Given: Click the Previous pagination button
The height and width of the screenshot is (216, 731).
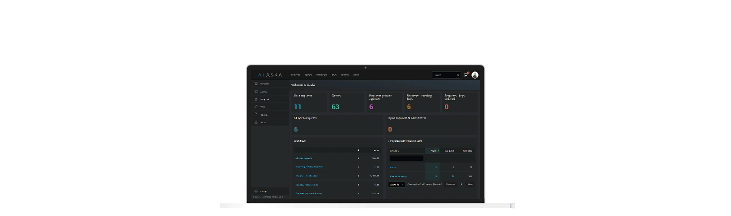Looking at the screenshot, I should click(450, 184).
